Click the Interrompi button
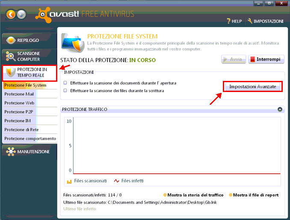Viewport: 290px width, 220px height. point(266,59)
